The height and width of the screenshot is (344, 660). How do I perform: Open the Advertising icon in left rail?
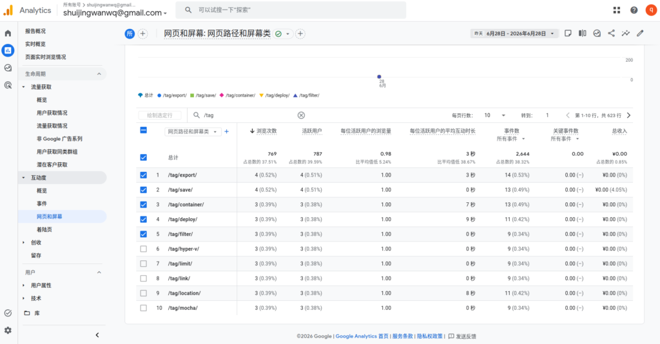(8, 86)
